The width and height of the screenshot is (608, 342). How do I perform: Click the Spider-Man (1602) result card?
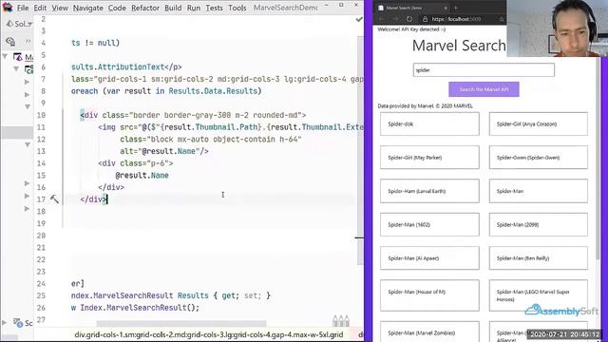tap(429, 224)
